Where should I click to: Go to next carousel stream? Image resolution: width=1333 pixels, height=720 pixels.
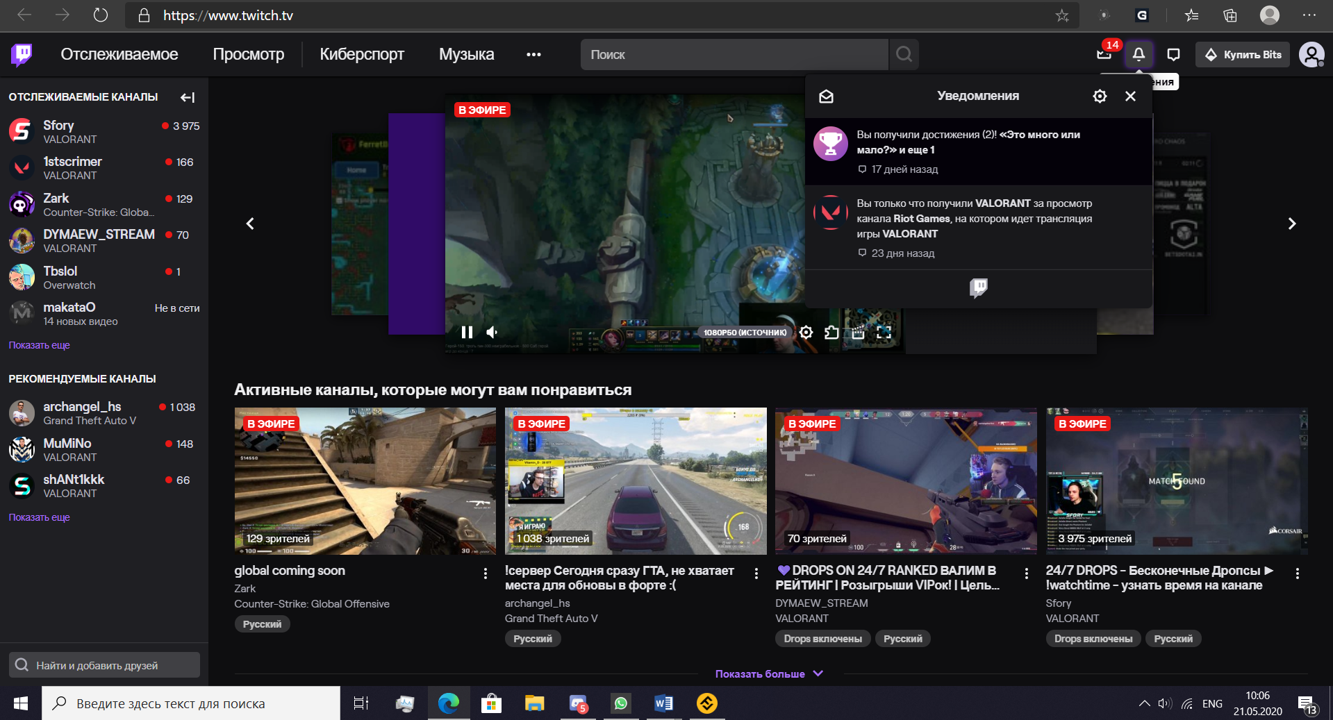click(1292, 224)
